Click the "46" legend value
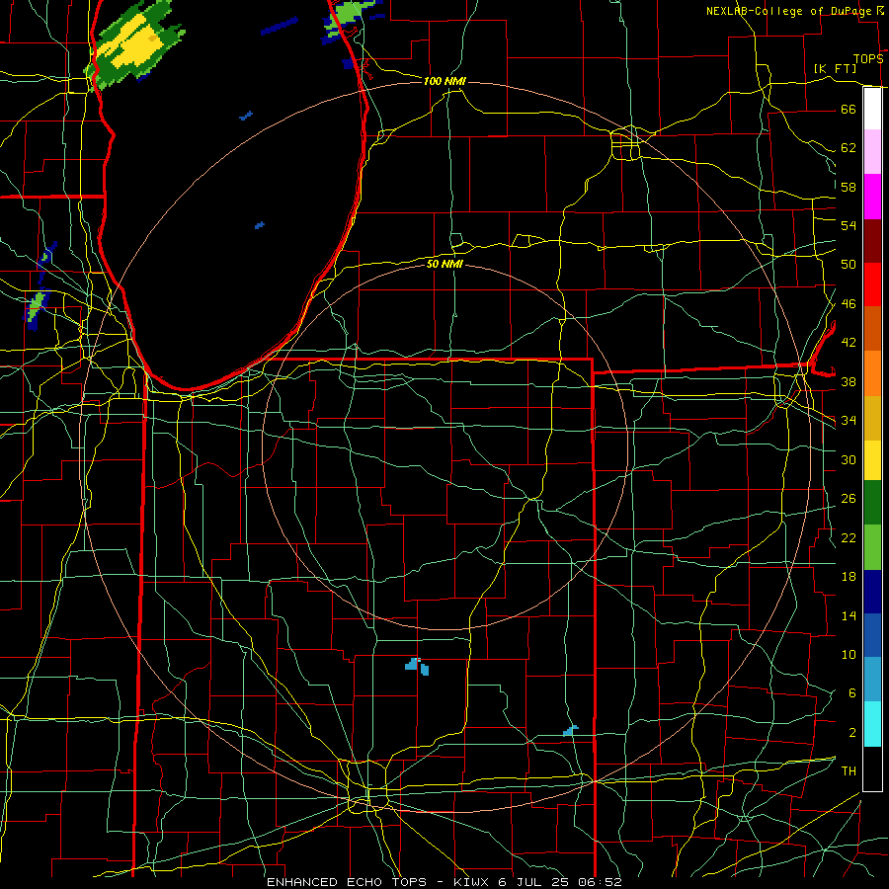Screen dimensions: 889x889 (849, 304)
